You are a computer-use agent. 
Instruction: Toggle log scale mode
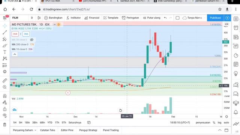point(219,123)
